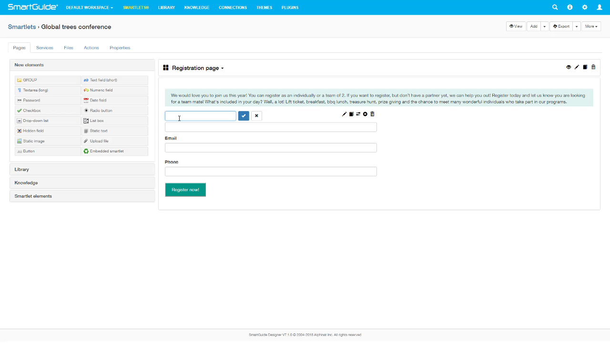This screenshot has width=610, height=343.
Task: Switch to the Properties tab
Action: [x=120, y=48]
